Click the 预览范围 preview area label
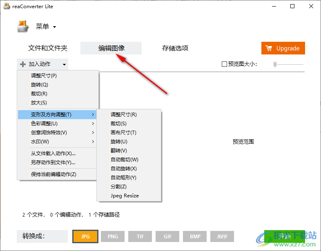The height and width of the screenshot is (251, 321). coord(243,142)
